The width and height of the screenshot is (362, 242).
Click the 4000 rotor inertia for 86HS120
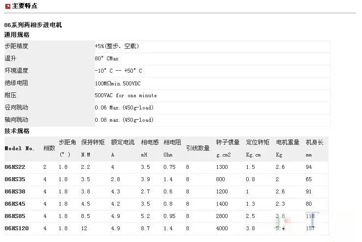click(x=222, y=228)
